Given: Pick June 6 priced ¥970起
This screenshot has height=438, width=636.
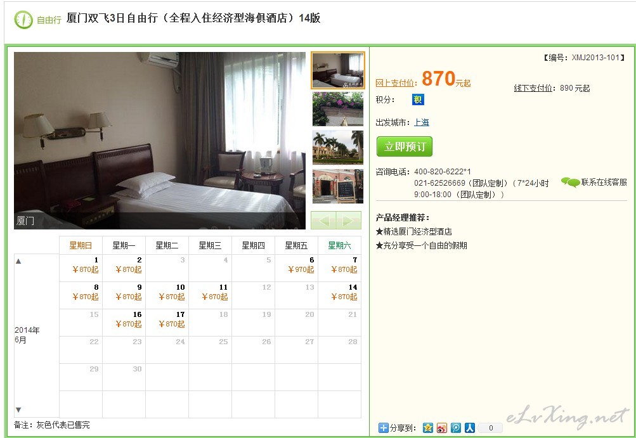Looking at the screenshot, I should [x=297, y=268].
